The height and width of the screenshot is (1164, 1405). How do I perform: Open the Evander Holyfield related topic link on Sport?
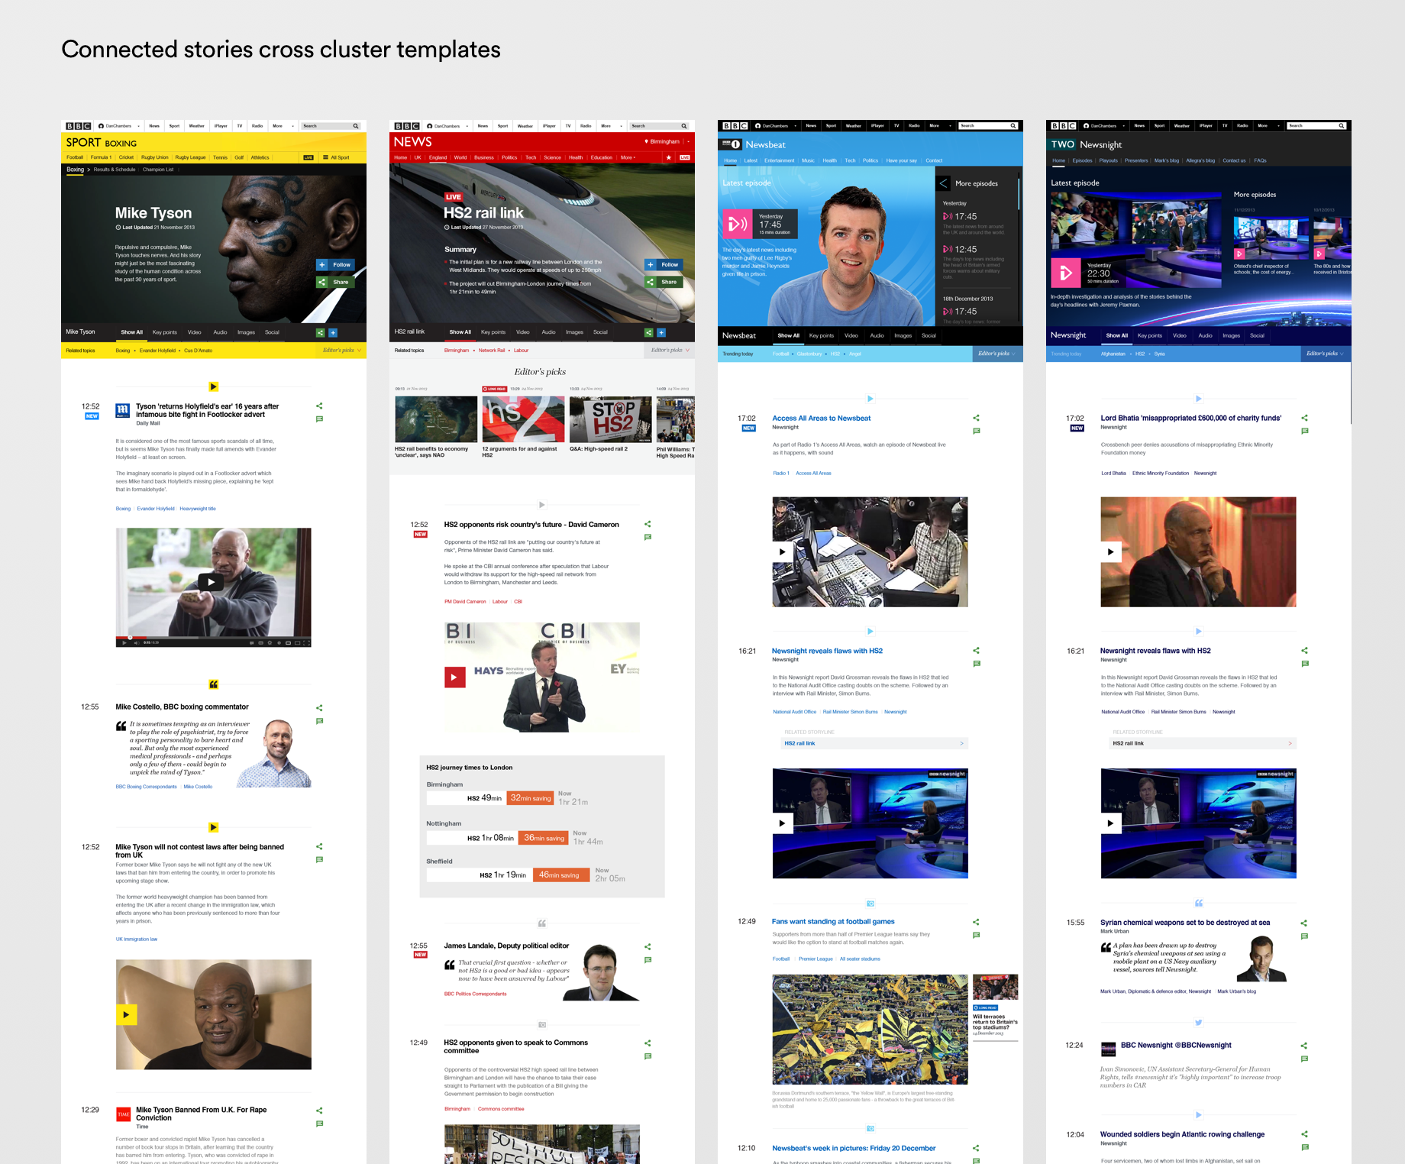(x=157, y=351)
